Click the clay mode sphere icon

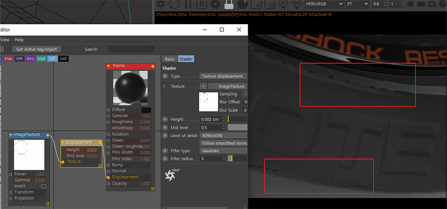coord(243,5)
